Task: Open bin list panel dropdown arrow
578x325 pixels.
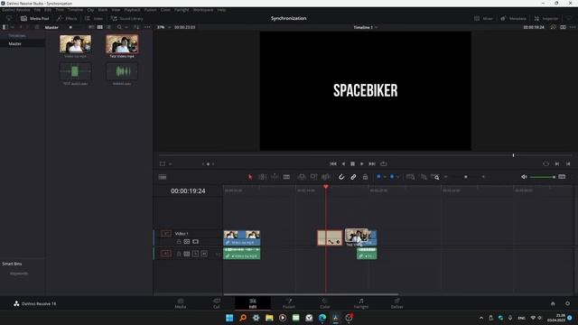Action: tap(13, 27)
